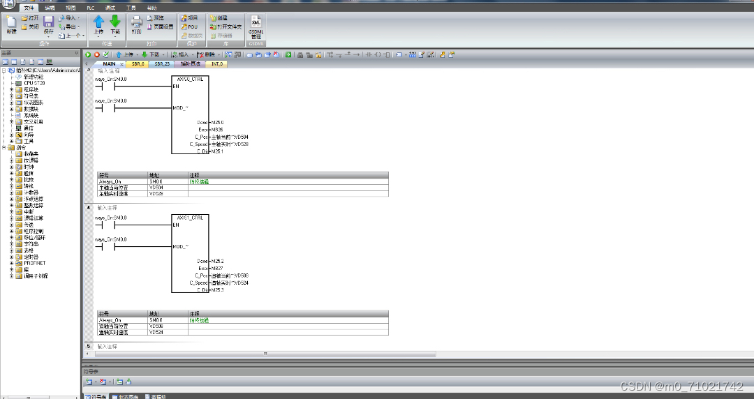This screenshot has height=399, width=754.
Task: Click 插入 (Insert) in the editor toolbar
Action: click(181, 55)
